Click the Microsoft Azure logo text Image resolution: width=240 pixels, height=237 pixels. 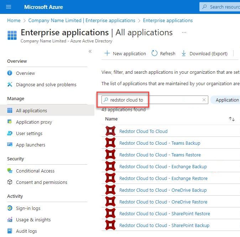(43, 7)
